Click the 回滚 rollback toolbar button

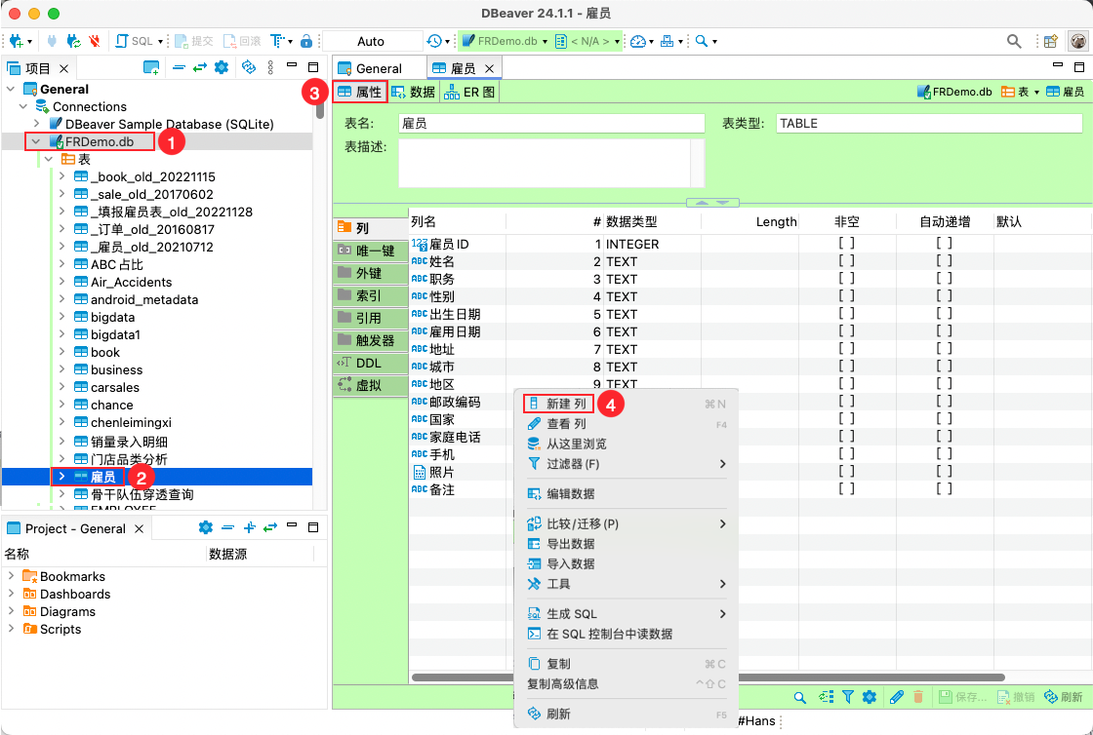[x=242, y=41]
